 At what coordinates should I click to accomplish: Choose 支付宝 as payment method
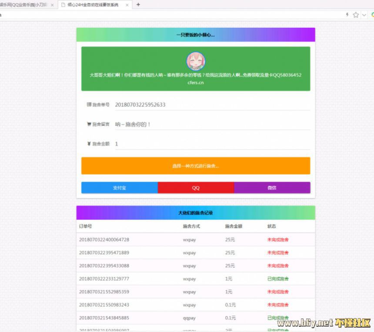[119, 188]
